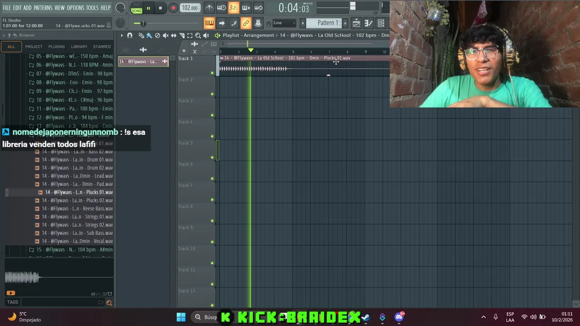Select the Draw pencil tool
This screenshot has width=580, height=326.
point(141,35)
